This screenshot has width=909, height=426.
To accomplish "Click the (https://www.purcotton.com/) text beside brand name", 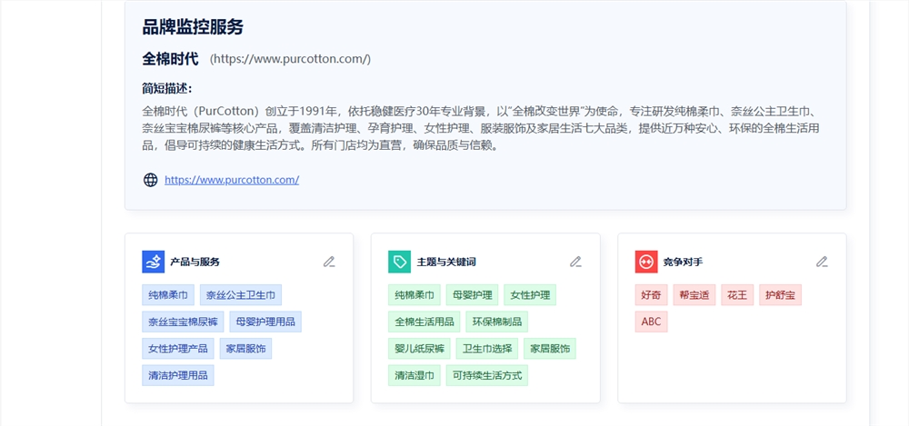I will 290,59.
